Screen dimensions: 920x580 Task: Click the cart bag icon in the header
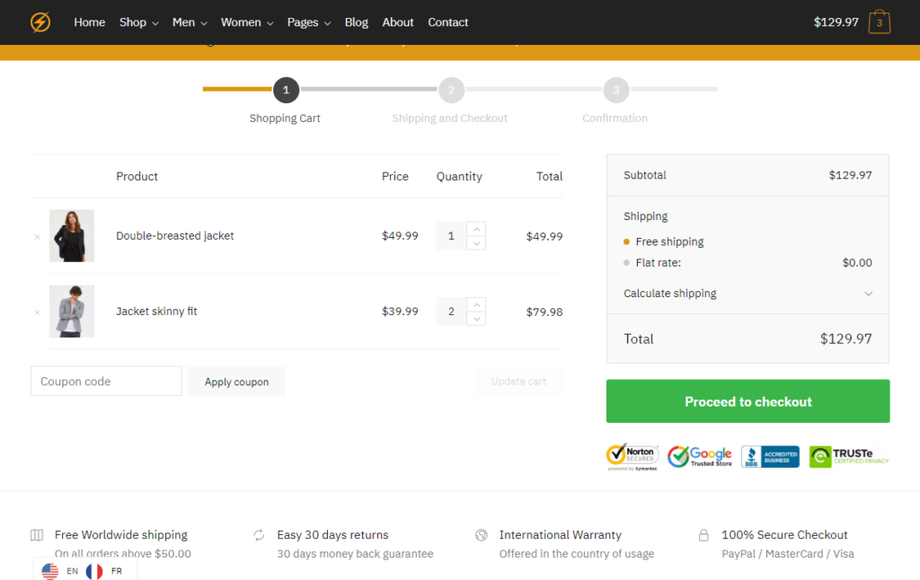click(880, 22)
